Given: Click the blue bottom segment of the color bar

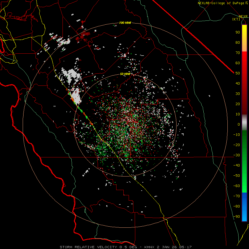Looking at the screenshot, I should click(x=244, y=207).
